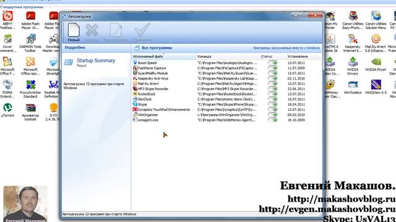Click the New (Новый) toolbar button

74,32
